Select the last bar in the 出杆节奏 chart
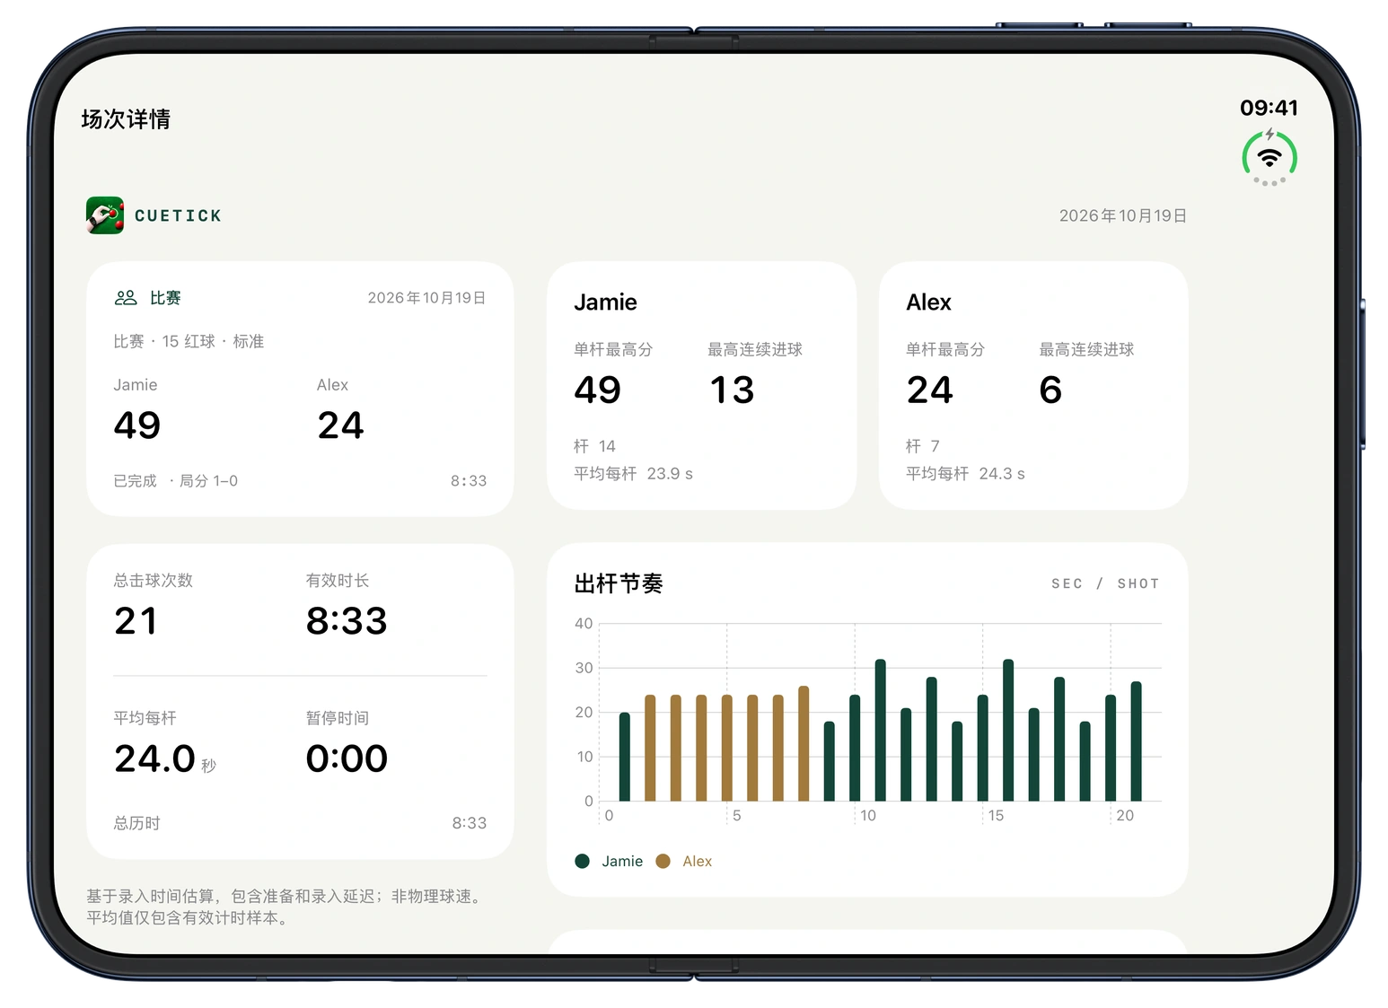 [x=1136, y=741]
